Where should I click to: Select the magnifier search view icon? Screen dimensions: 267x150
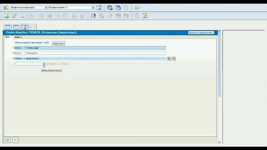24,27
